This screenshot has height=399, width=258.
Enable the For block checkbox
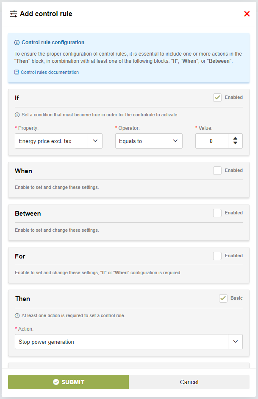[217, 256]
